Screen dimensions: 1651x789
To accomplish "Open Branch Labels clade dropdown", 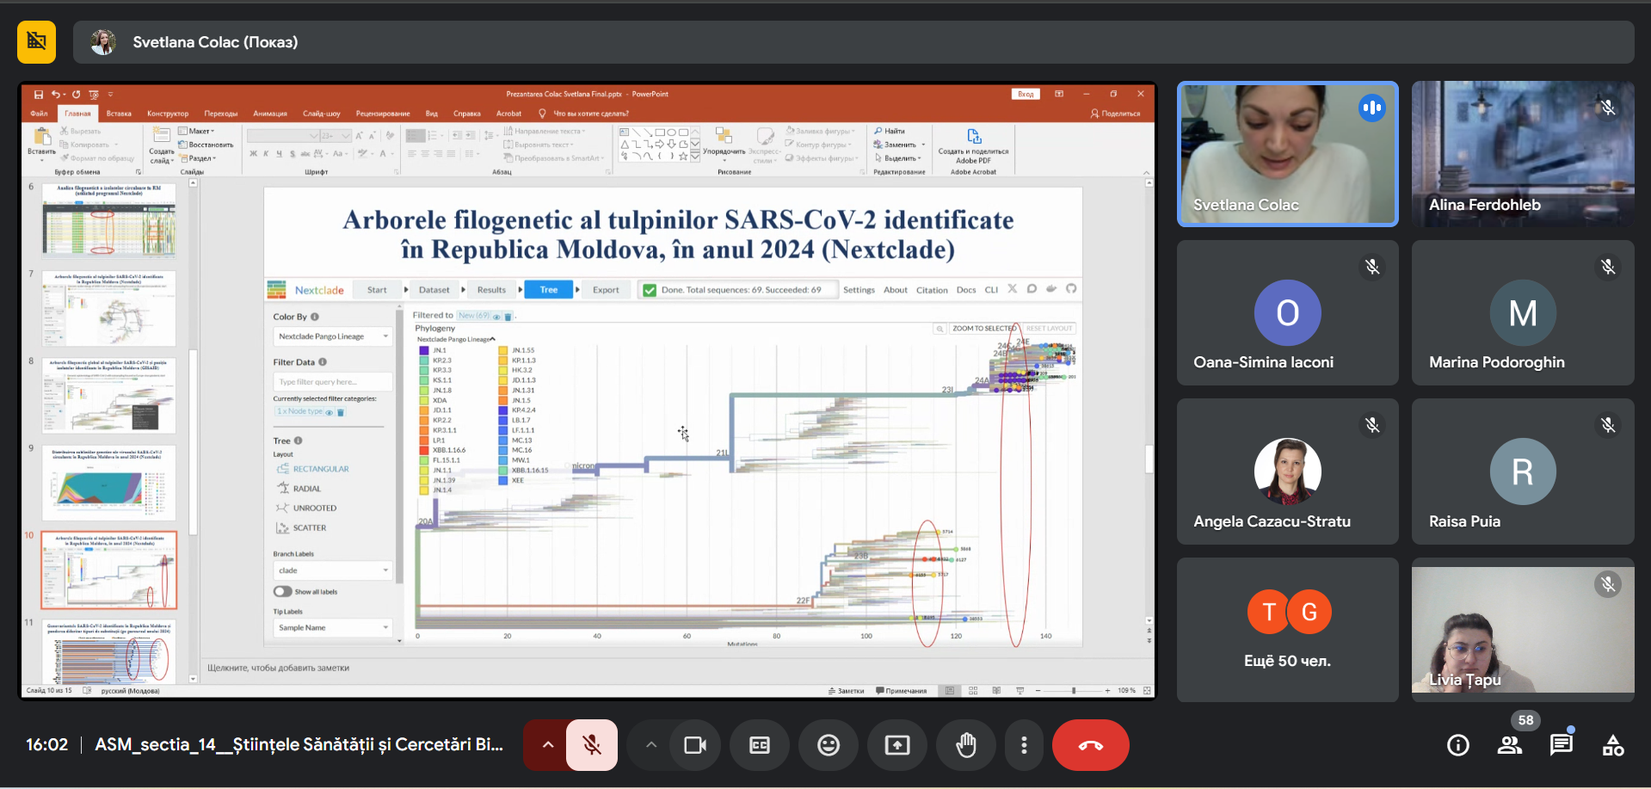I will [x=333, y=570].
